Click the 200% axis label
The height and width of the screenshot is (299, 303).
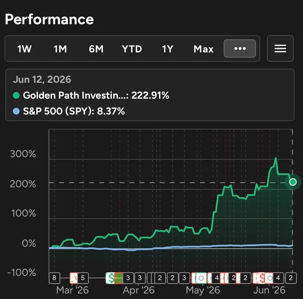click(x=23, y=184)
